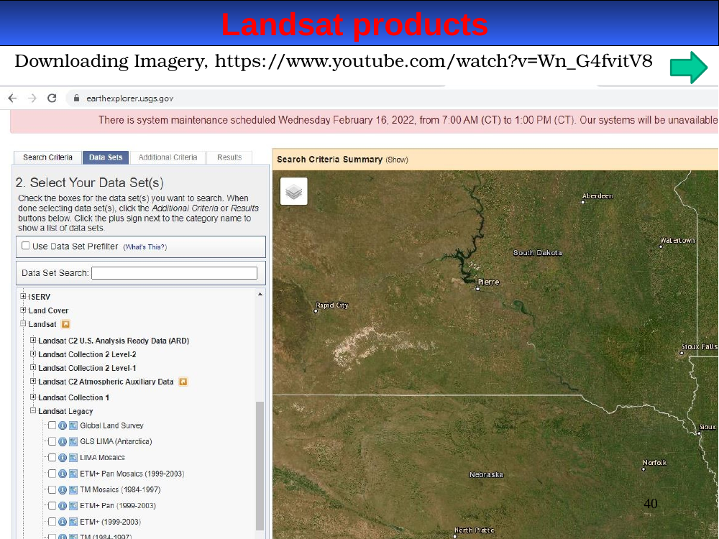Click the padlock site security icon
719x539 pixels.
tap(77, 98)
